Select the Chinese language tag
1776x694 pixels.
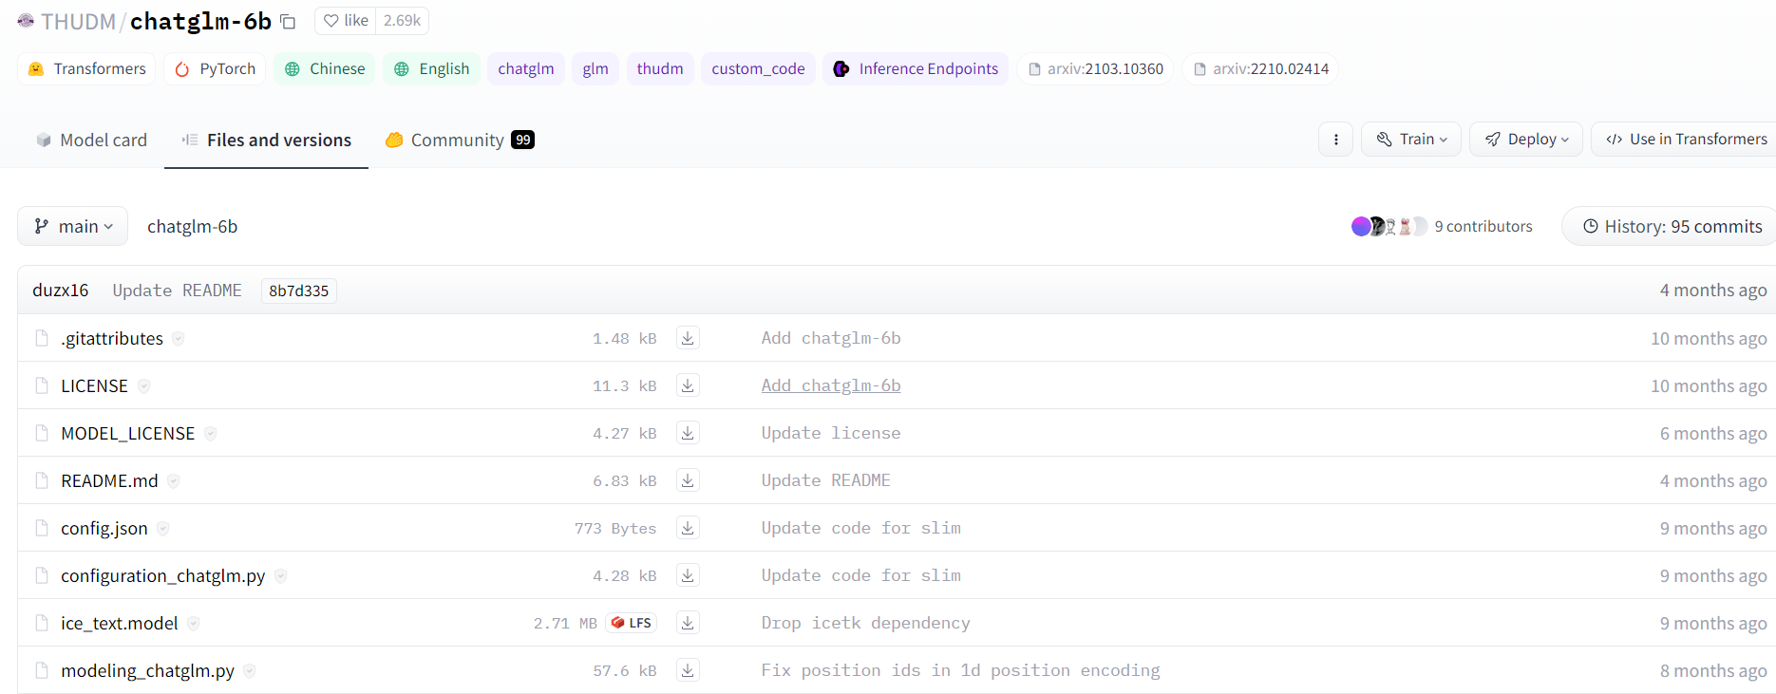click(x=325, y=68)
